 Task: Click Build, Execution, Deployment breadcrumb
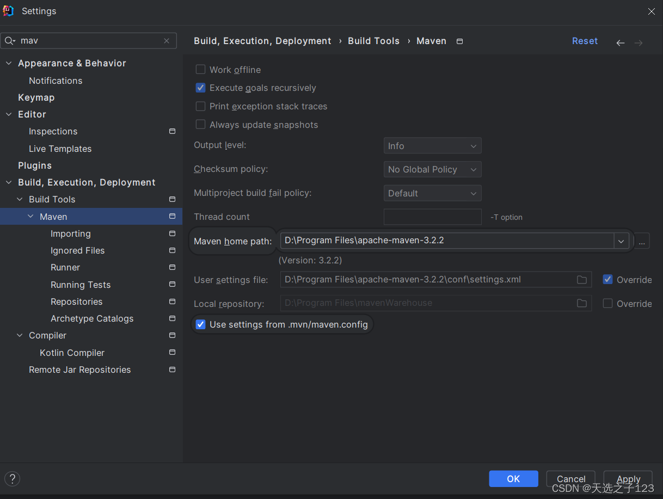(262, 41)
